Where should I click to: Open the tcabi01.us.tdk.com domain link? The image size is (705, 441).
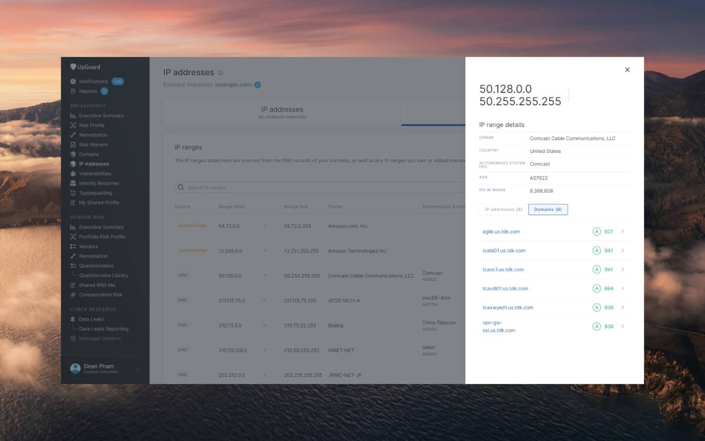[x=504, y=250]
